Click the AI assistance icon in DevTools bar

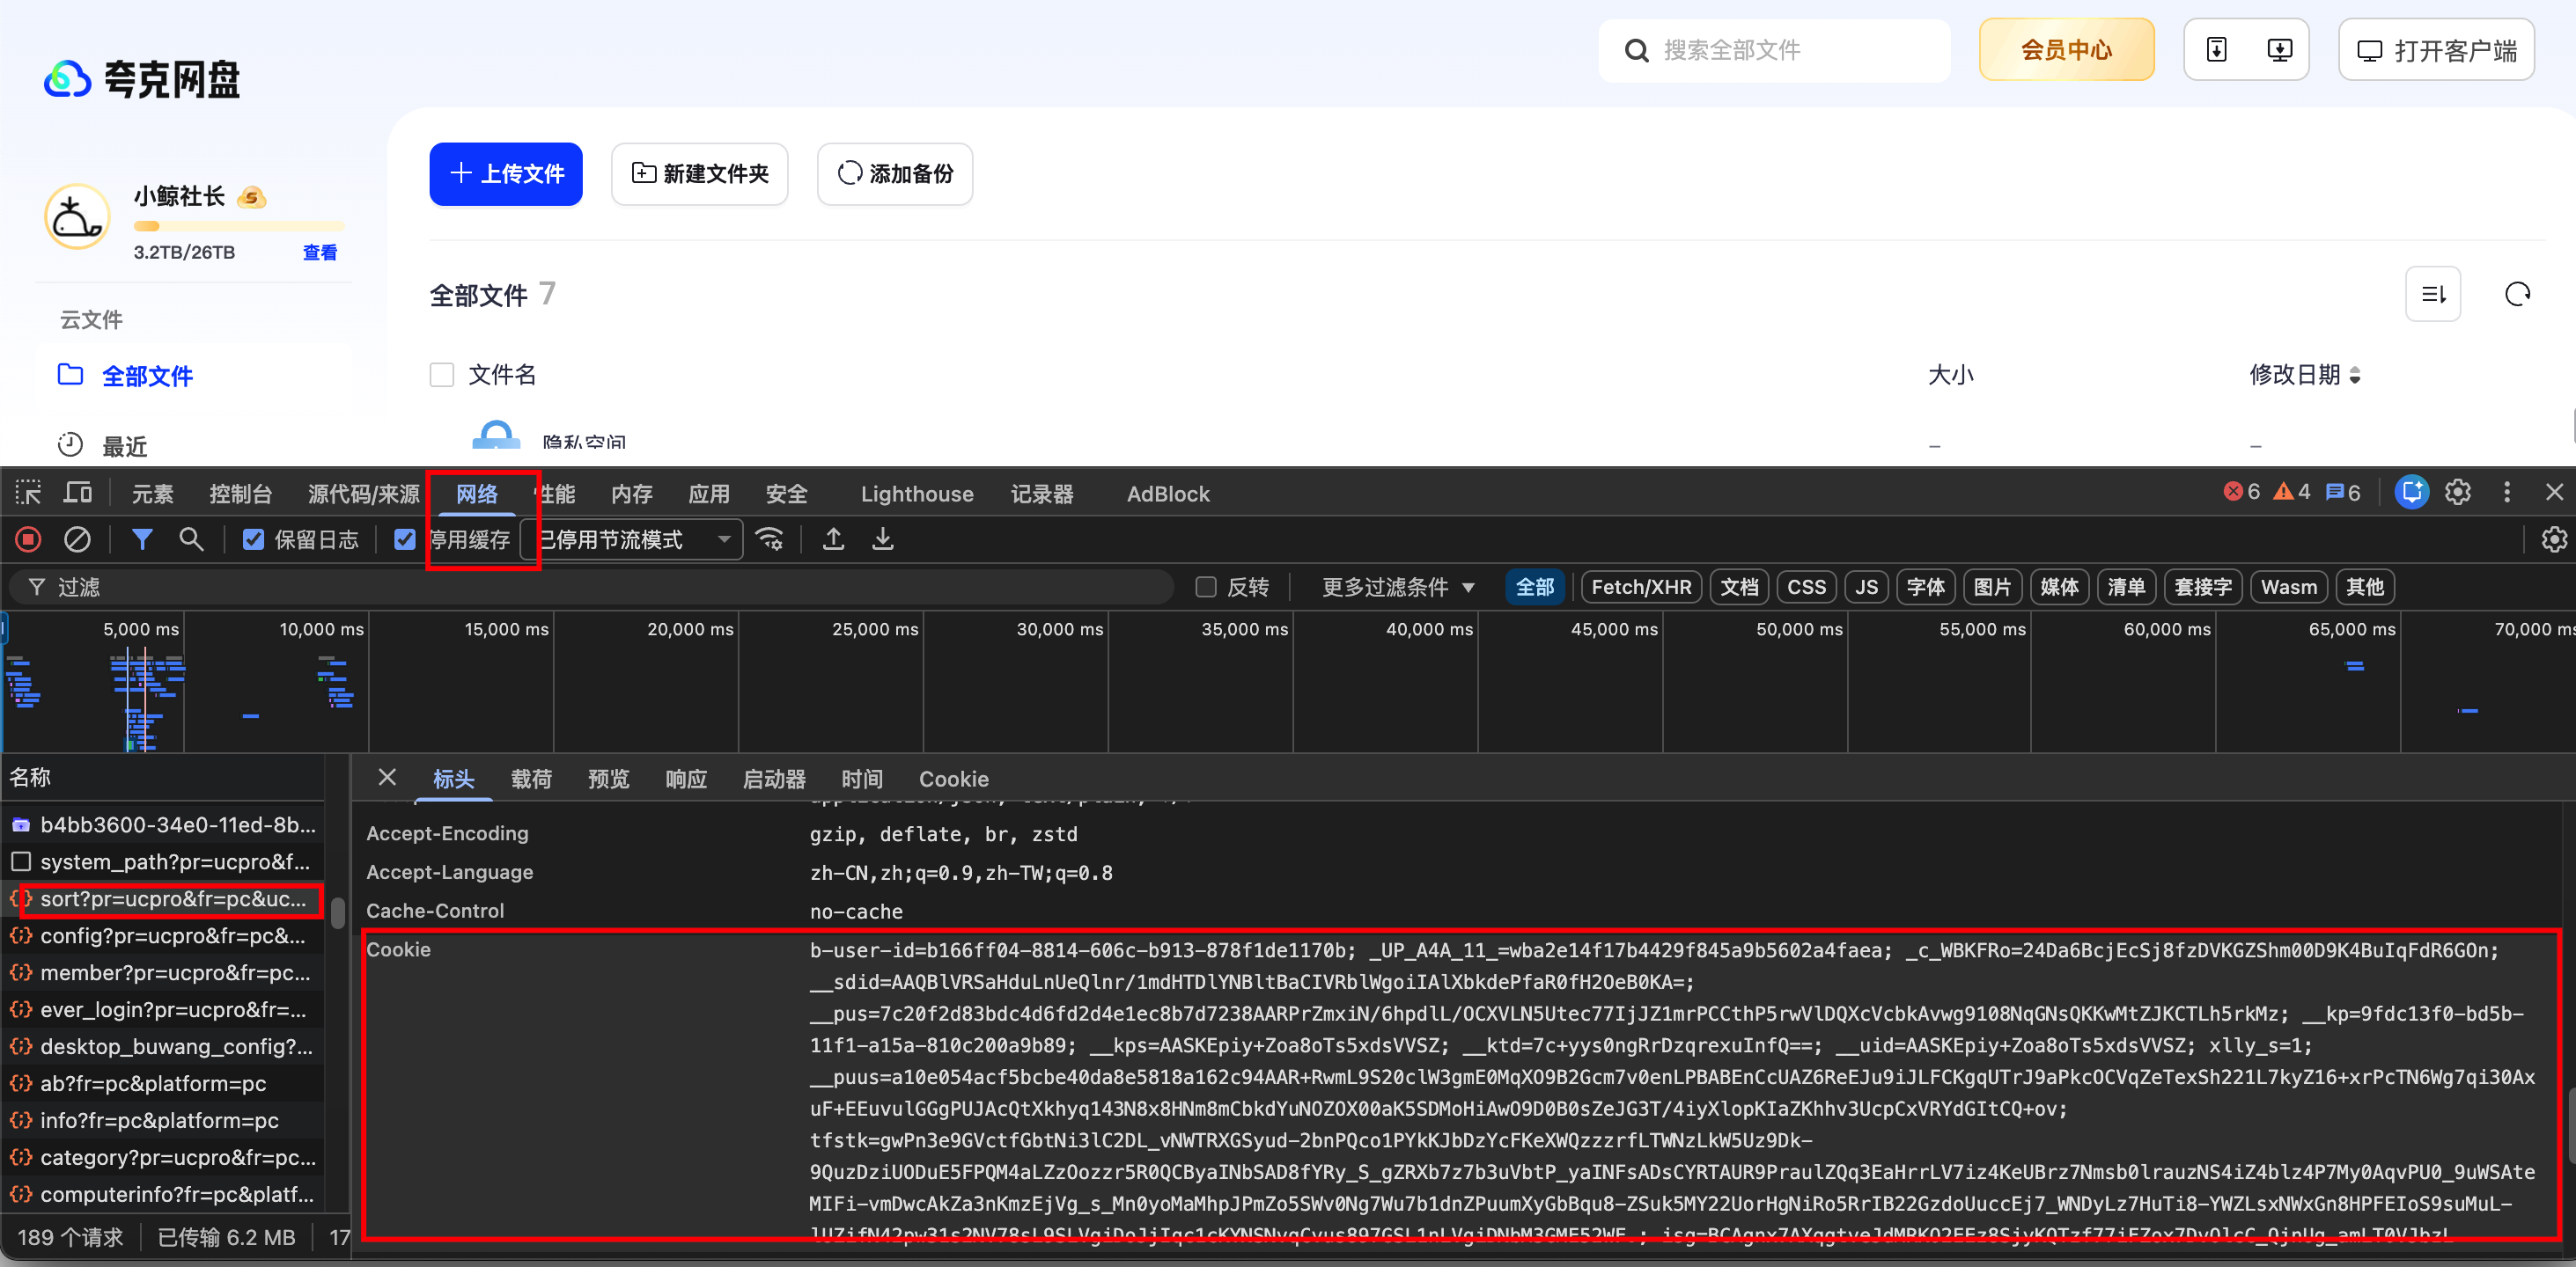tap(2412, 493)
